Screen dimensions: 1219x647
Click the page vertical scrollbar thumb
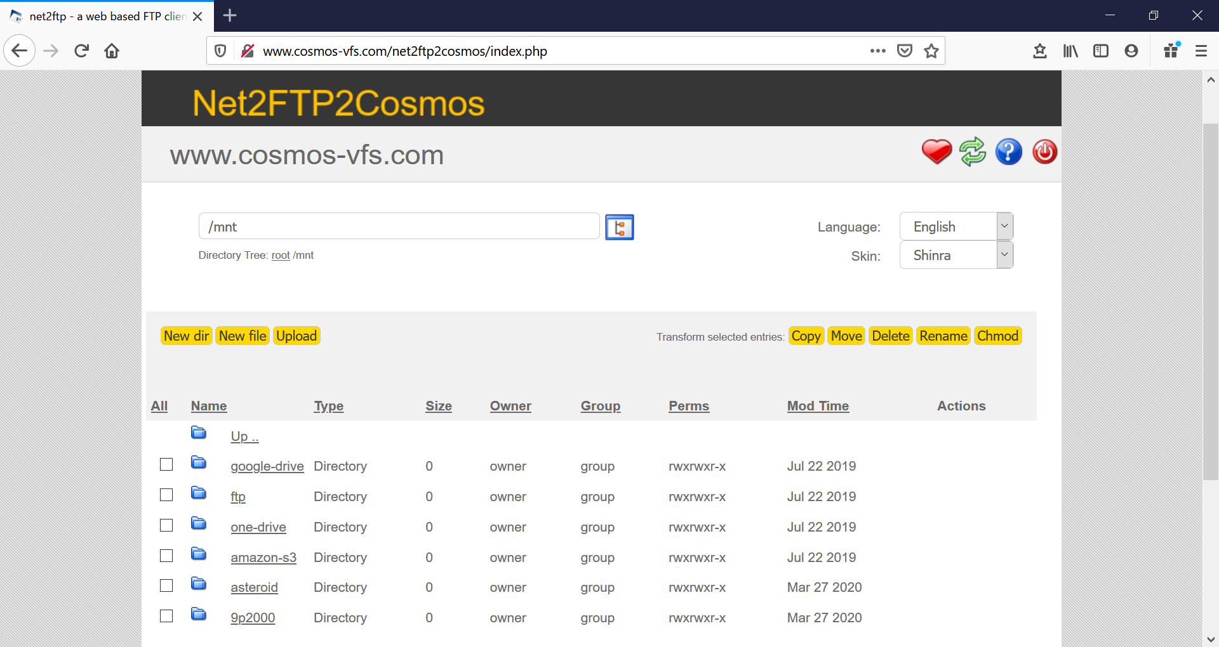click(x=1211, y=301)
